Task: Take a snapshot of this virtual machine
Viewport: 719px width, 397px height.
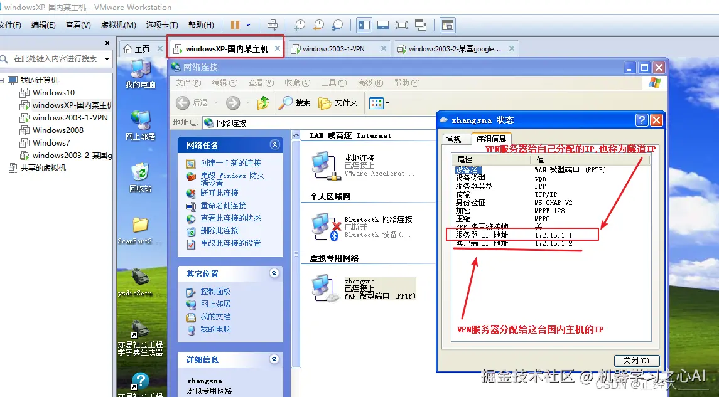Action: point(300,24)
